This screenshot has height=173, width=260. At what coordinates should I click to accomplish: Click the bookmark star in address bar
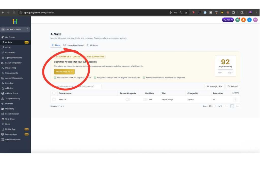pyautogui.click(x=186, y=13)
